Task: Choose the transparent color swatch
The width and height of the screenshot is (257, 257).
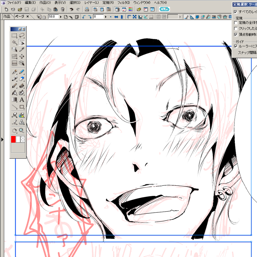Action: (x=23, y=139)
